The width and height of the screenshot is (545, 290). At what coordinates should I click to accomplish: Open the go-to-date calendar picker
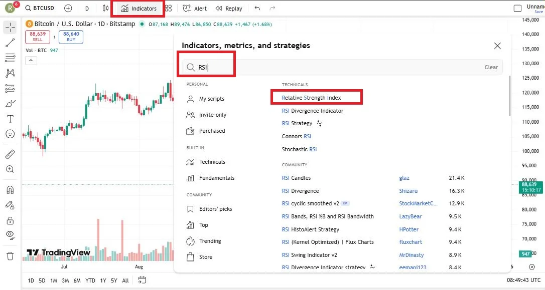pyautogui.click(x=142, y=280)
